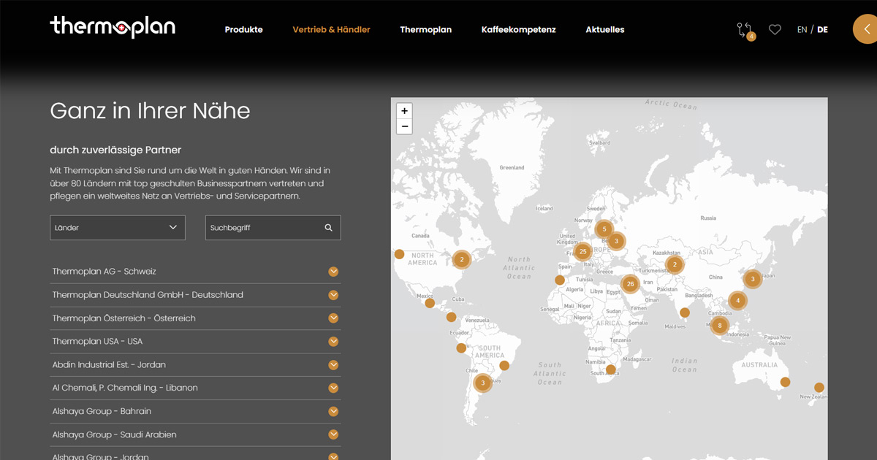Click the map marker near Ecuador
Screen dimensions: 877x460
pos(461,348)
